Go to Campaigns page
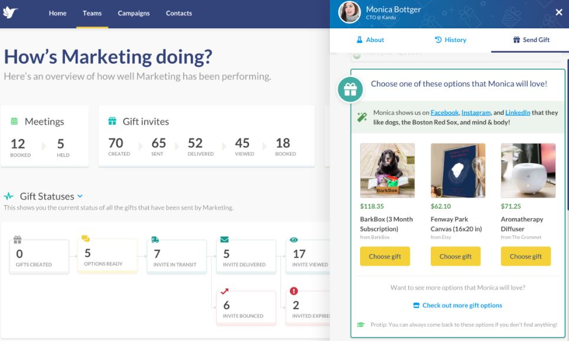This screenshot has height=341, width=569. pos(133,14)
